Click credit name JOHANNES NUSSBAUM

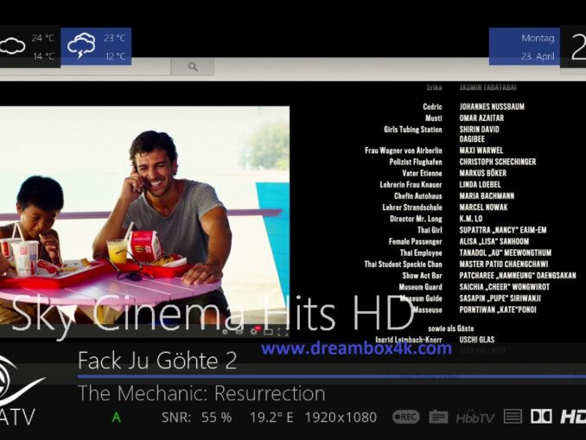492,106
